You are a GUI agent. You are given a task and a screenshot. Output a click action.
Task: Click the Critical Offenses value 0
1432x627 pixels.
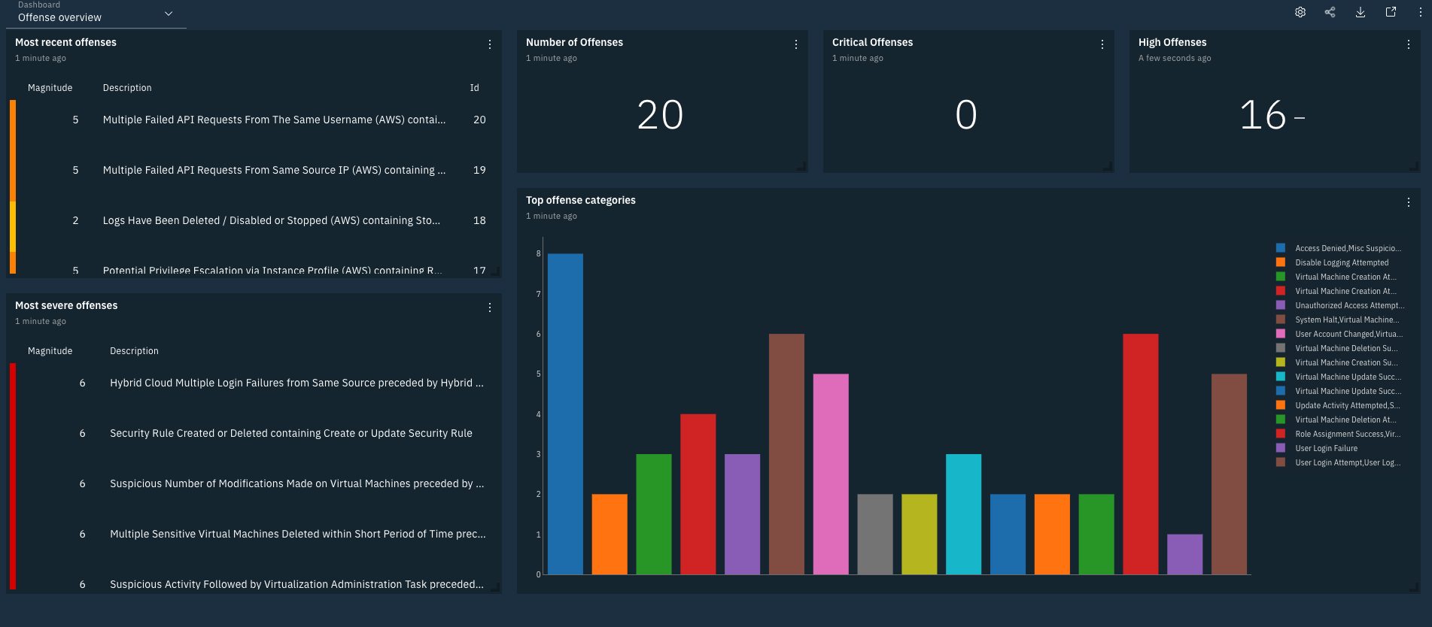966,115
